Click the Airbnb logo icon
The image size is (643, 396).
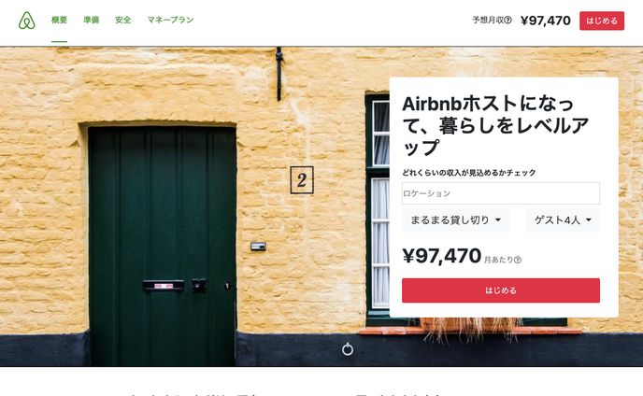click(27, 21)
